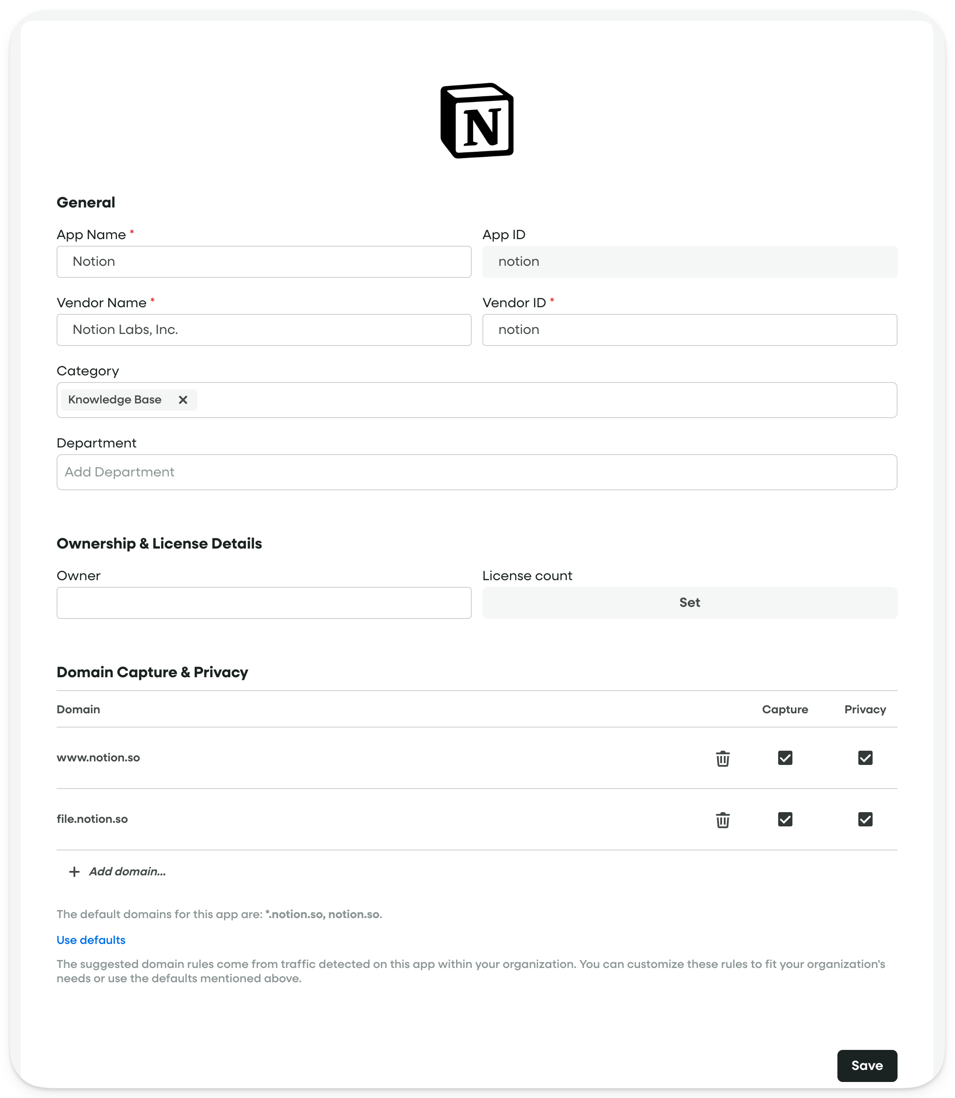Image resolution: width=955 pixels, height=1098 pixels.
Task: Delete the file.notion.so domain row
Action: 722,819
